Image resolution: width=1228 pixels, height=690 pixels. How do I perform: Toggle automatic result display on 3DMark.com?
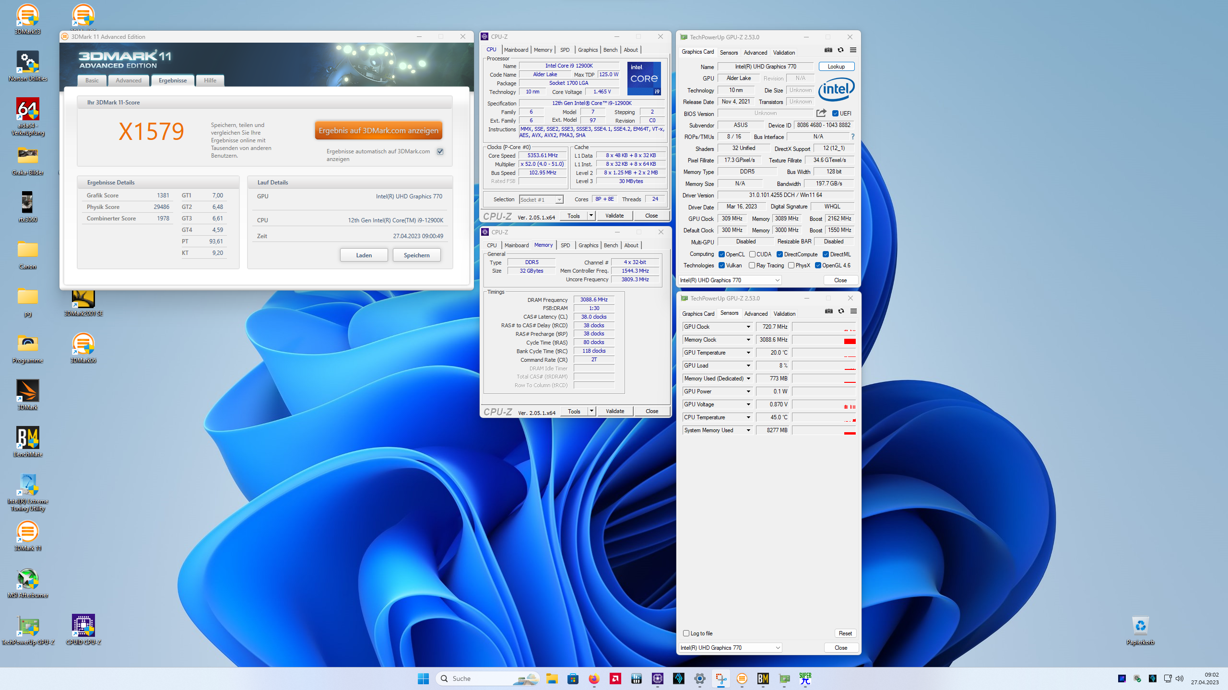pos(440,151)
